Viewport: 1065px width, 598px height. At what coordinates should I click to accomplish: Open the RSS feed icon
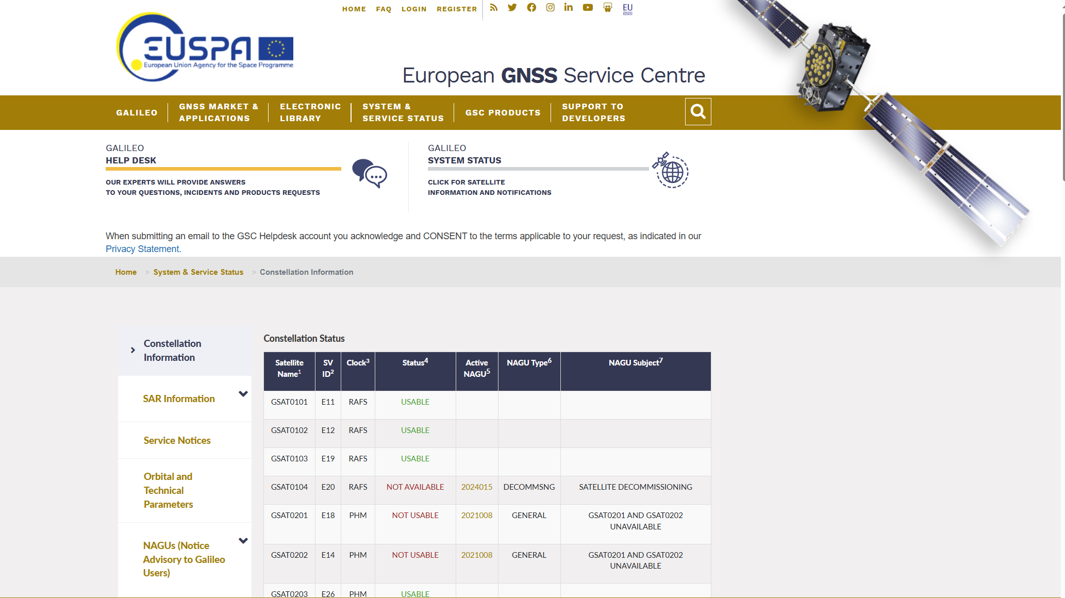tap(493, 8)
